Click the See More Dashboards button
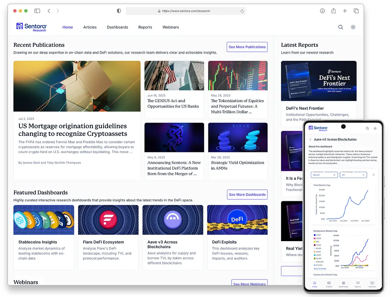The width and height of the screenshot is (392, 297). point(247,194)
